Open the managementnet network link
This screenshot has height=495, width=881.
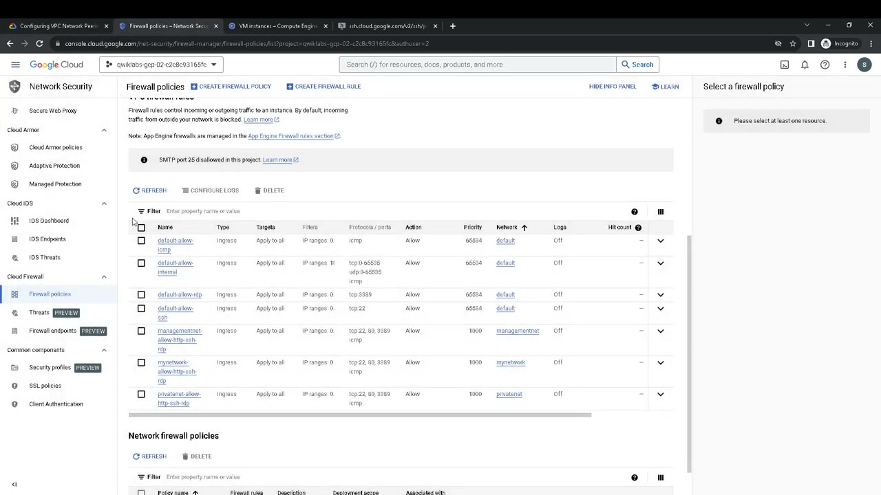[518, 331]
